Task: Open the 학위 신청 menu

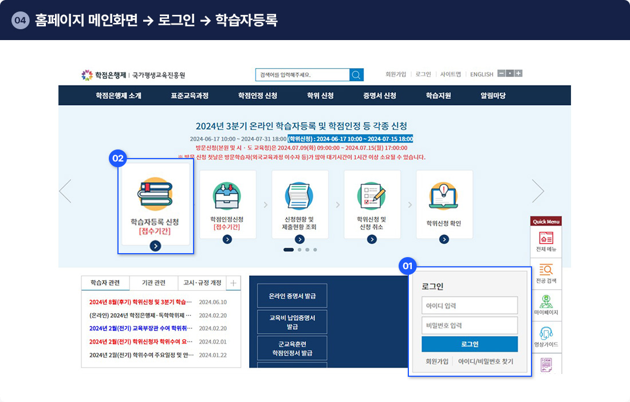Action: tap(320, 96)
